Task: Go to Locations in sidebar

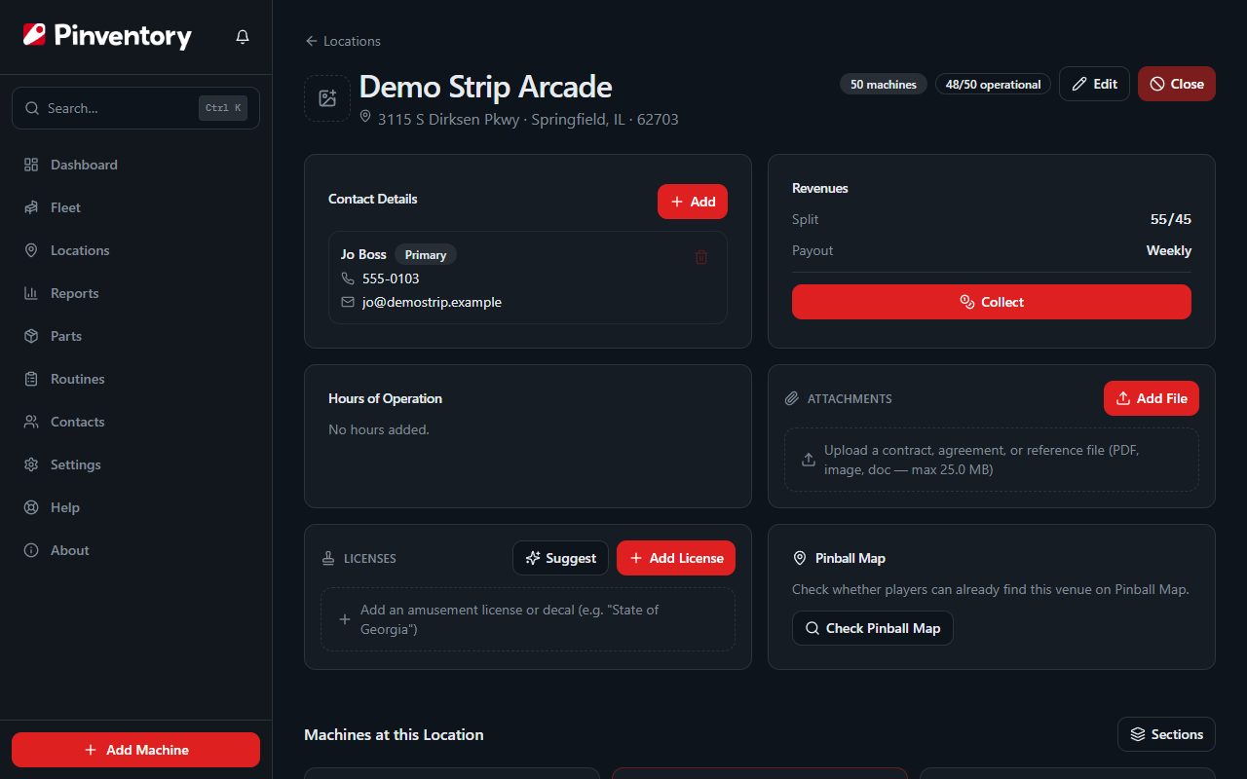Action: 135,250
